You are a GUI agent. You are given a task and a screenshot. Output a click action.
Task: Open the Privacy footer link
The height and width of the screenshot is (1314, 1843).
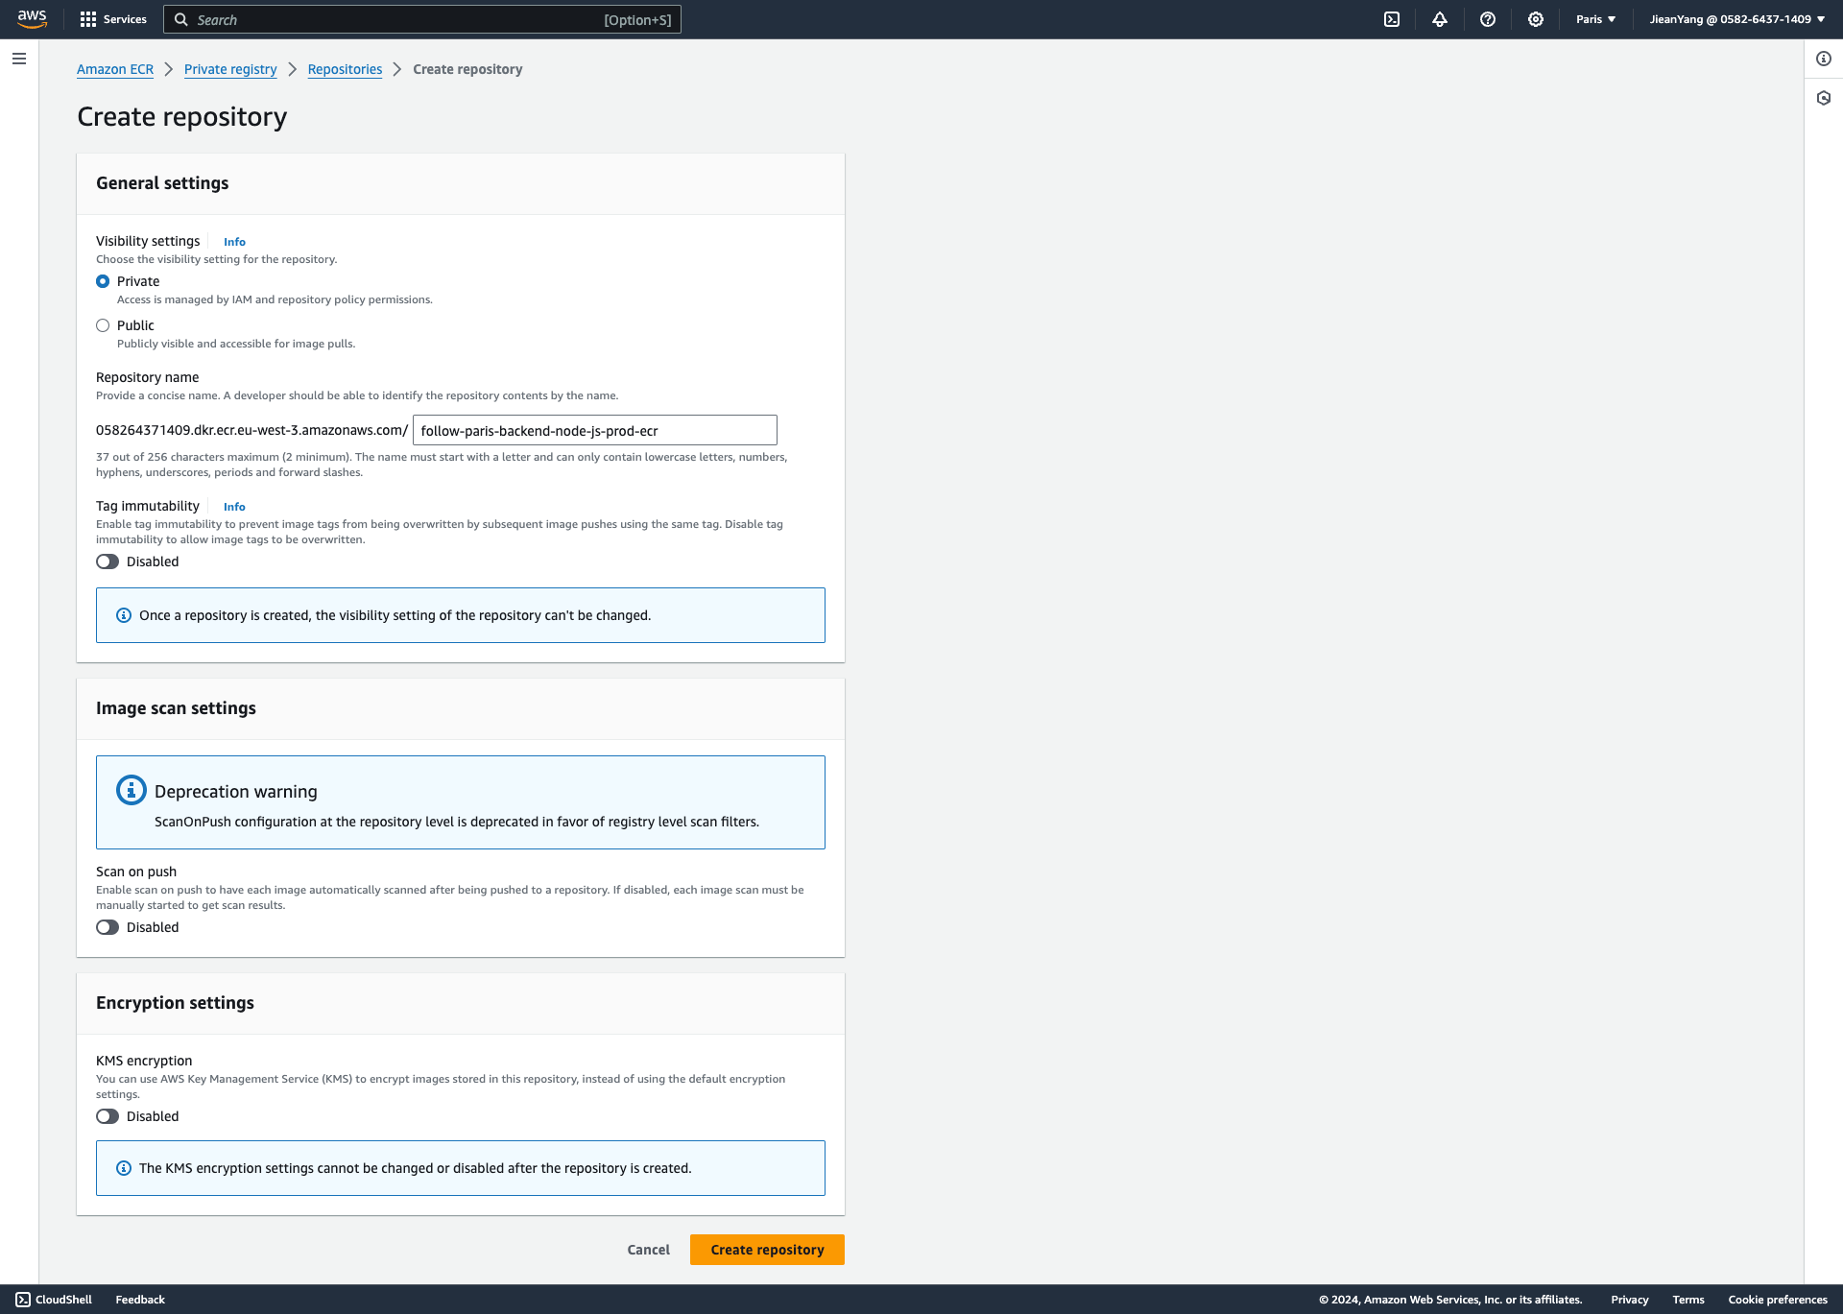click(x=1630, y=1300)
